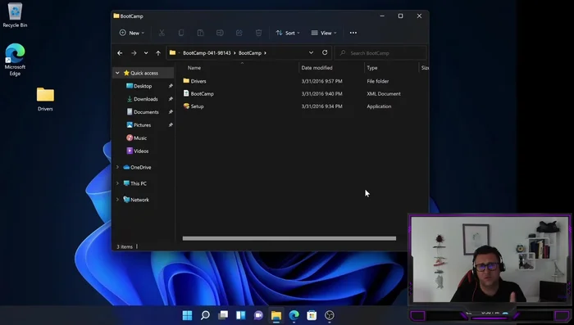Viewport: 574px width, 325px height.
Task: Click BootCamp breadcrumb in address bar
Action: [x=250, y=53]
